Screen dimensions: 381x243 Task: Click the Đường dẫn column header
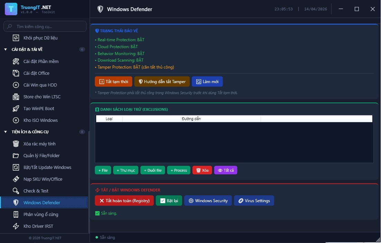pyautogui.click(x=191, y=119)
